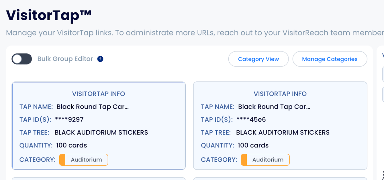Click the partially visible card at the bottom right
The width and height of the screenshot is (384, 180).
coord(280,179)
